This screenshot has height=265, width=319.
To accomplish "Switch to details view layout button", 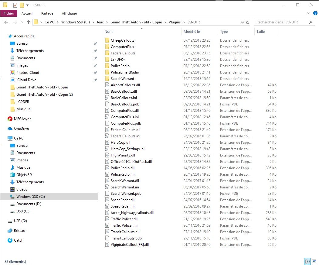I will point(307,261).
